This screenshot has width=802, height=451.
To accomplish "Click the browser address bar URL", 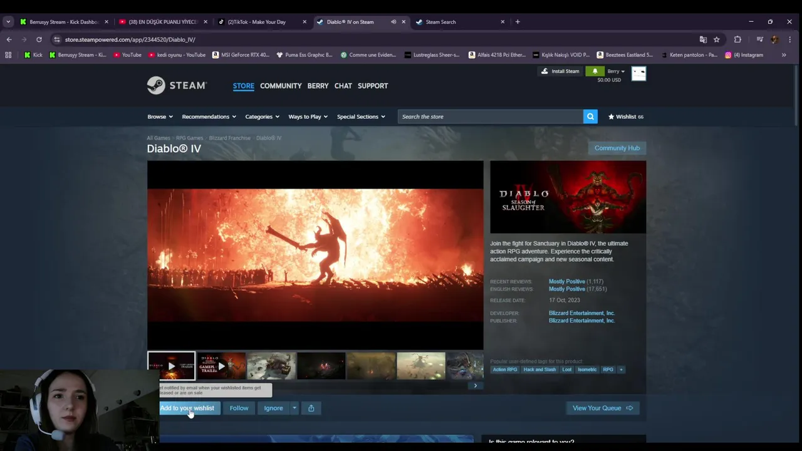I will click(130, 39).
